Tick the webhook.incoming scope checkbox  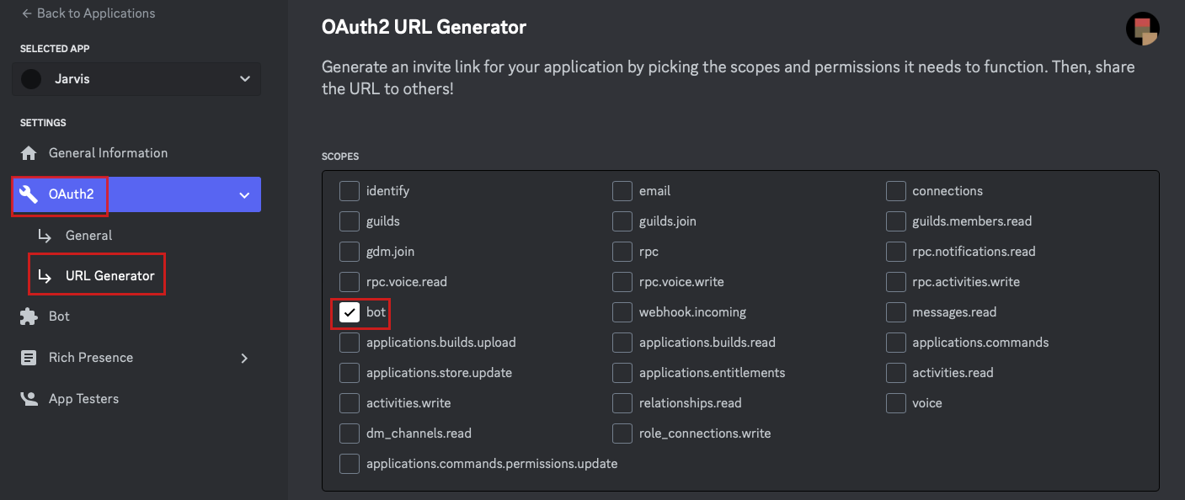(x=622, y=312)
